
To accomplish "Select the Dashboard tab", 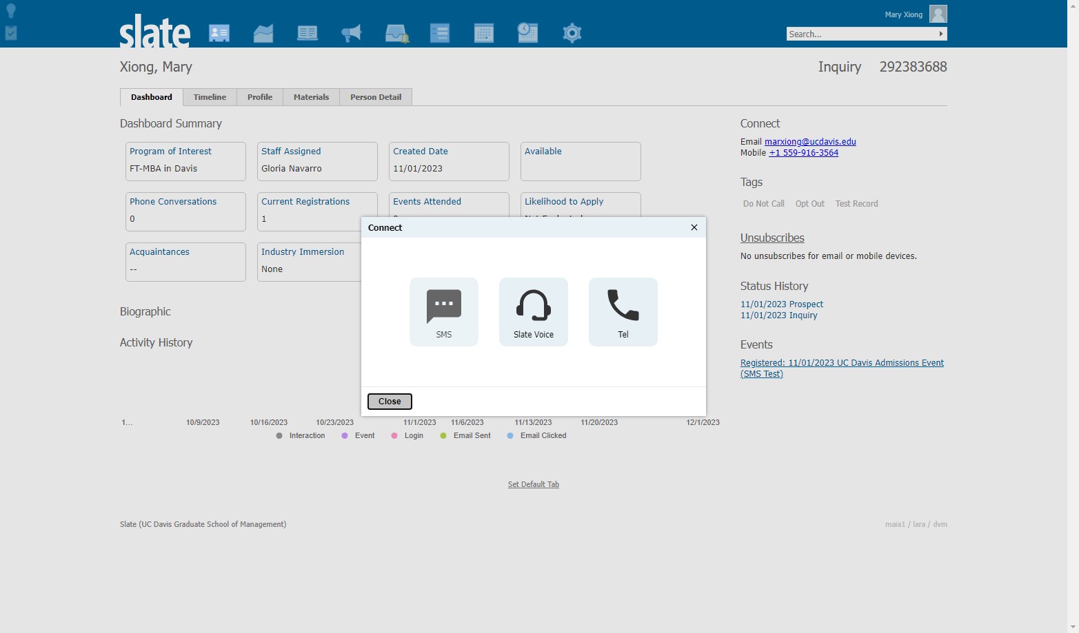I will tap(152, 97).
